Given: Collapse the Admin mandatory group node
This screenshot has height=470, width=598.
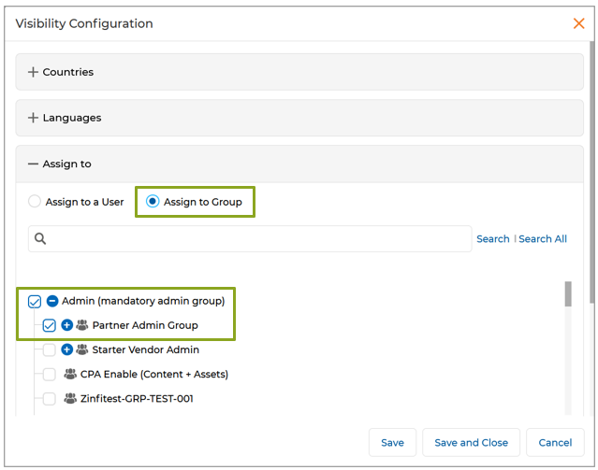Looking at the screenshot, I should pyautogui.click(x=52, y=301).
